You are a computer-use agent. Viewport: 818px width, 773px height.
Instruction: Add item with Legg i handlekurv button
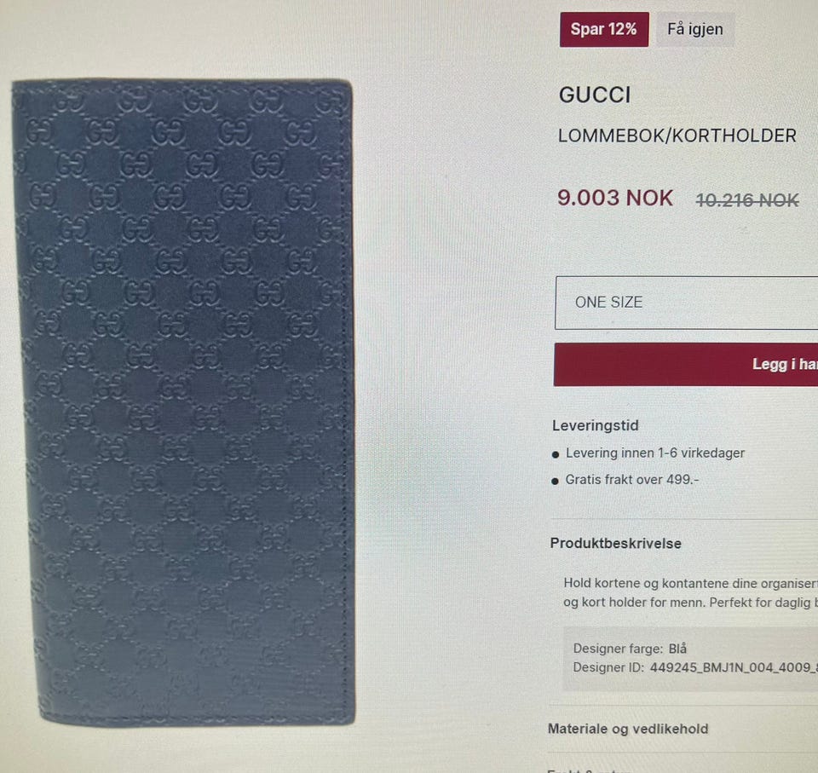click(x=686, y=364)
